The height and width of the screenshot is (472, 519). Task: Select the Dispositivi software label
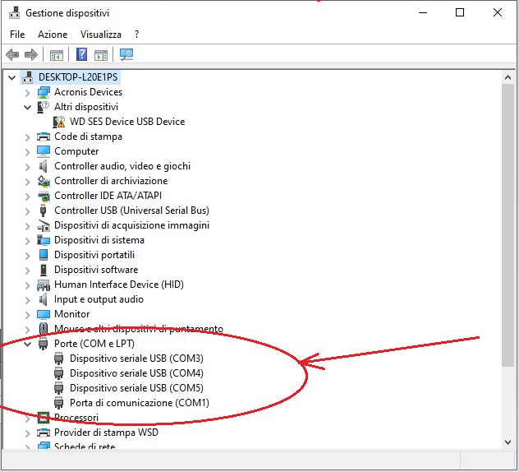96,270
